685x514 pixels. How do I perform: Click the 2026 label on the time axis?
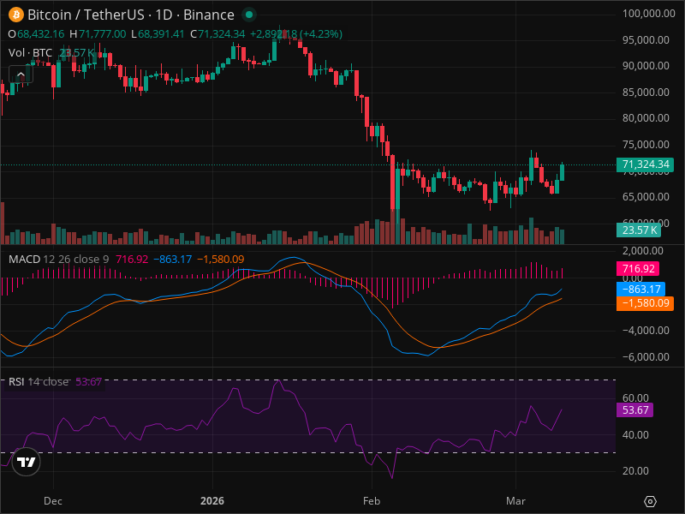212,501
